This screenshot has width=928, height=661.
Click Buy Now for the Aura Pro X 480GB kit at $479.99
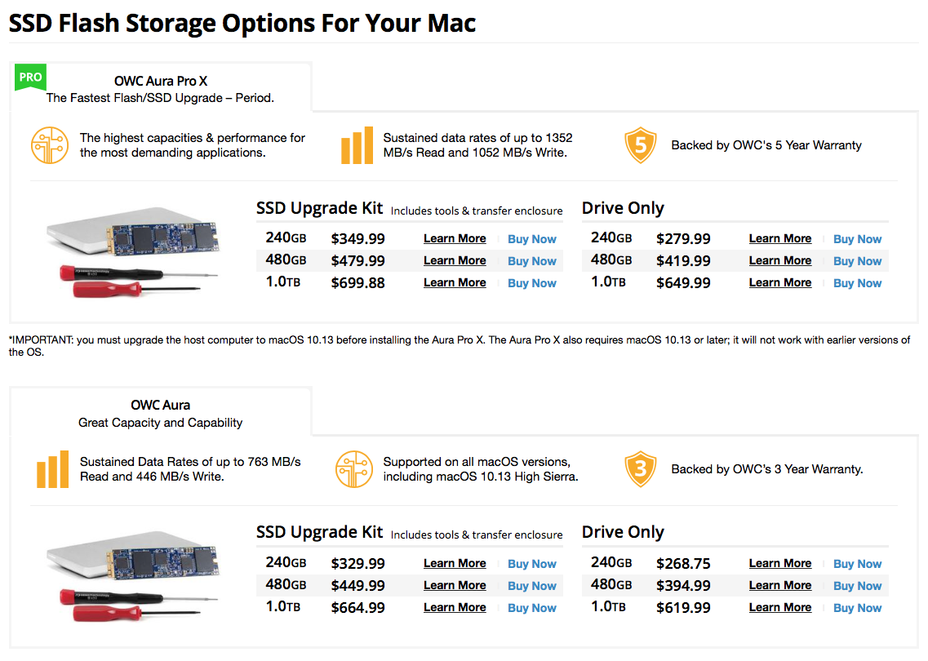pyautogui.click(x=532, y=261)
